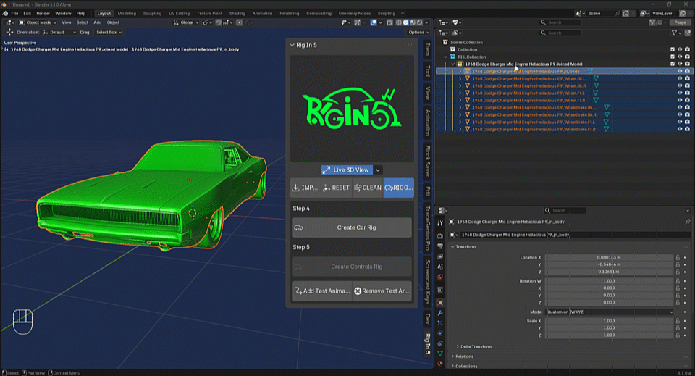Open the Global transform orientation dropdown
695x376 pixels.
click(x=186, y=22)
